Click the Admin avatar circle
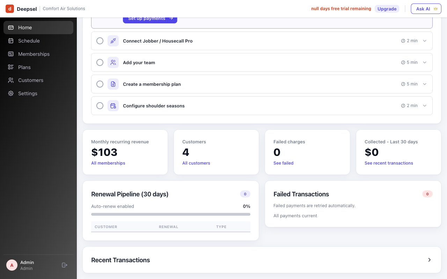This screenshot has width=447, height=279. 12,265
